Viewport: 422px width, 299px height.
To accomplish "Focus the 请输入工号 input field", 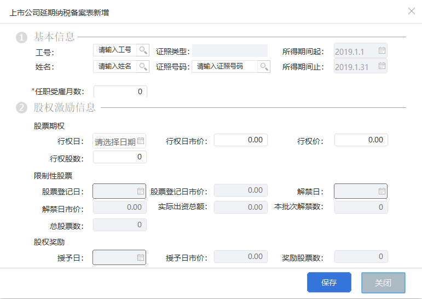I will pyautogui.click(x=115, y=50).
